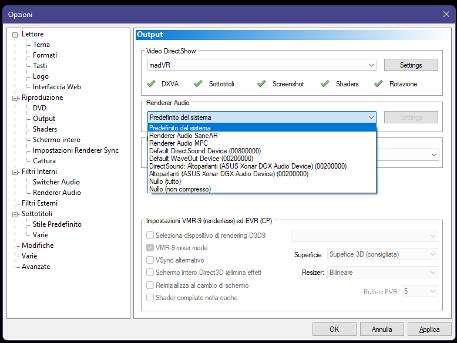Open the Interfaccia Web page
The height and width of the screenshot is (343, 457).
[x=57, y=87]
